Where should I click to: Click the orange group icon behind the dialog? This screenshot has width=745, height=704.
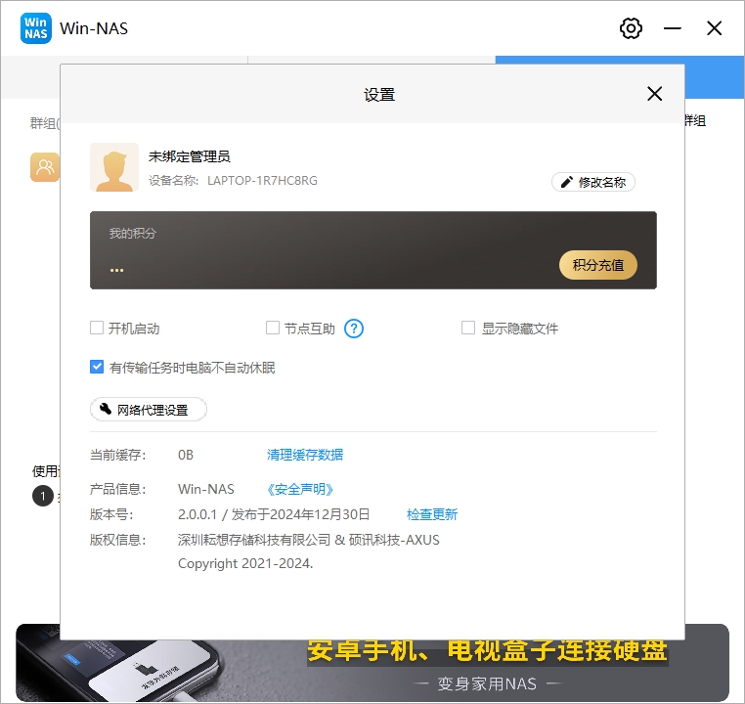click(x=45, y=167)
